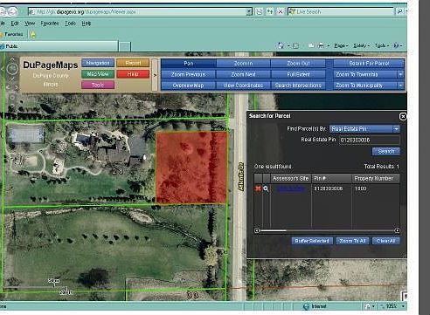Click the browser Stop (X) icon

(281, 11)
